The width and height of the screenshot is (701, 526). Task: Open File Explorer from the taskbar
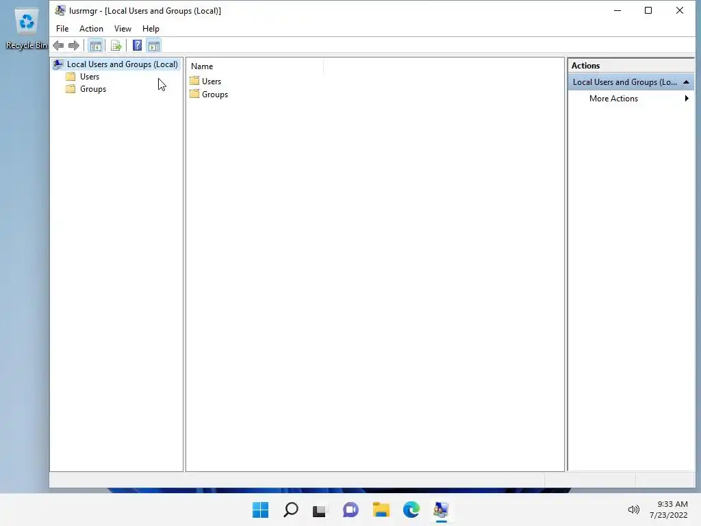point(381,510)
